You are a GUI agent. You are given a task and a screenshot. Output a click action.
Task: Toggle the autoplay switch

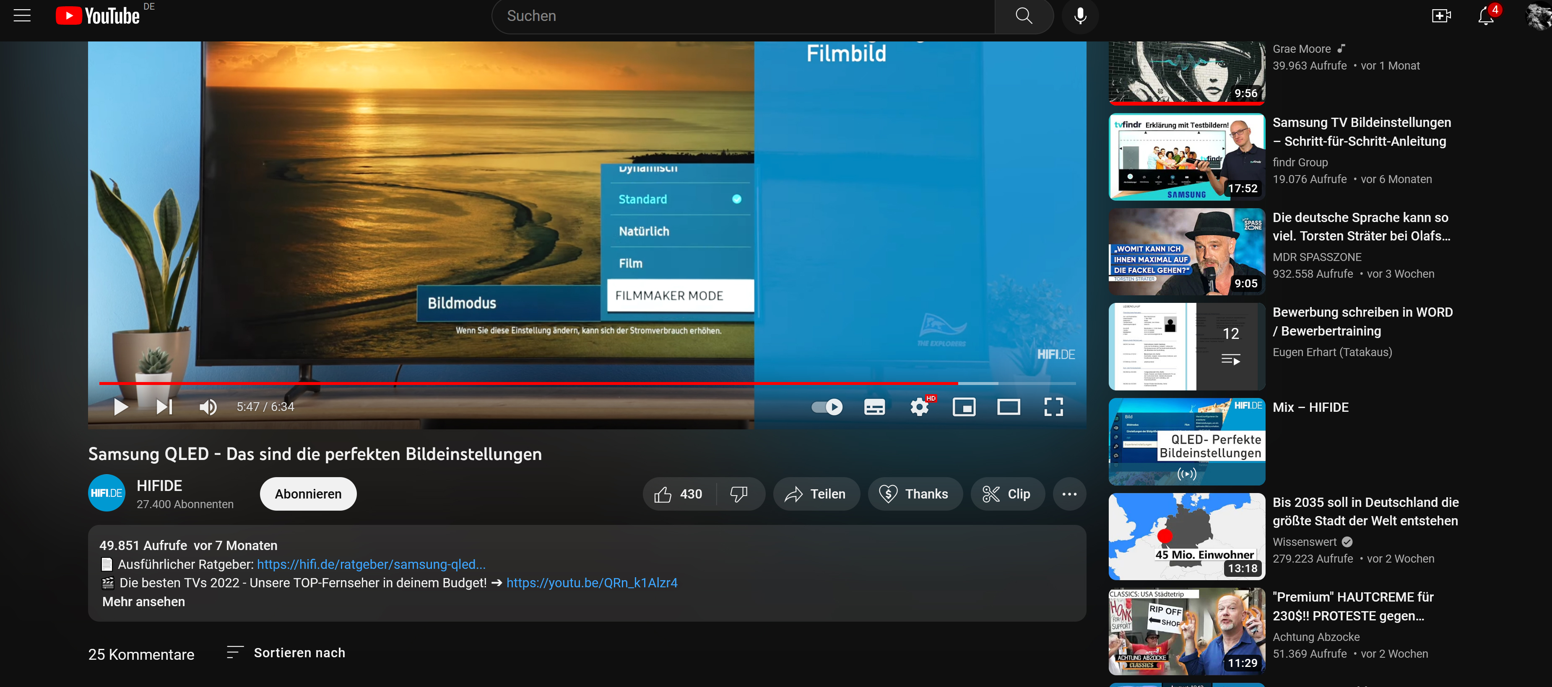click(x=827, y=407)
